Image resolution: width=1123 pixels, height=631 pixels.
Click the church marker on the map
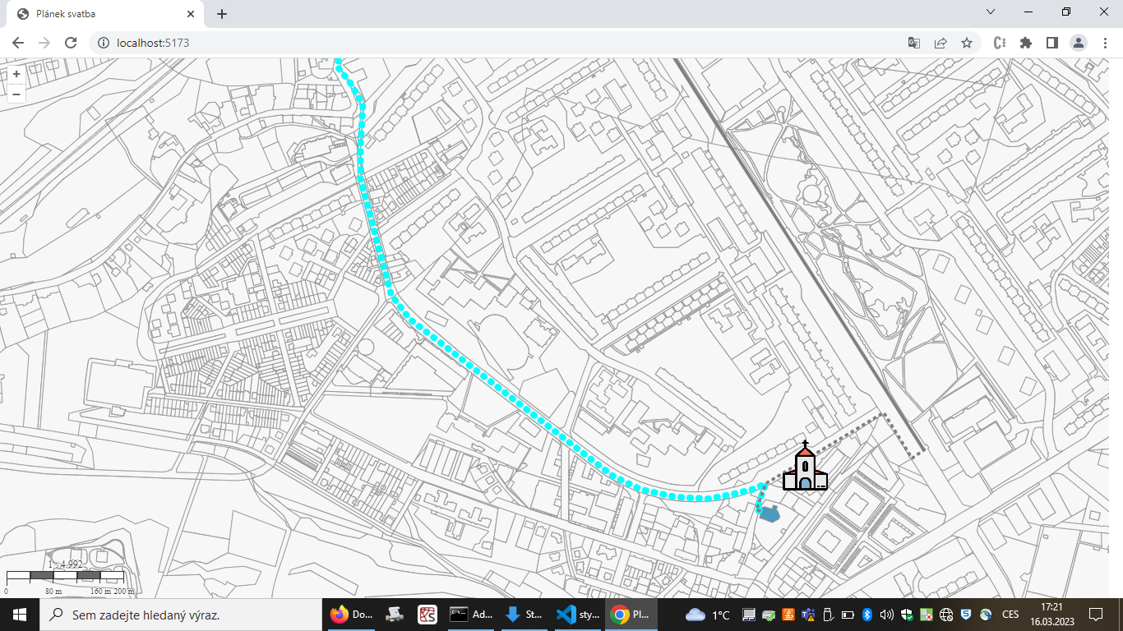point(804,470)
